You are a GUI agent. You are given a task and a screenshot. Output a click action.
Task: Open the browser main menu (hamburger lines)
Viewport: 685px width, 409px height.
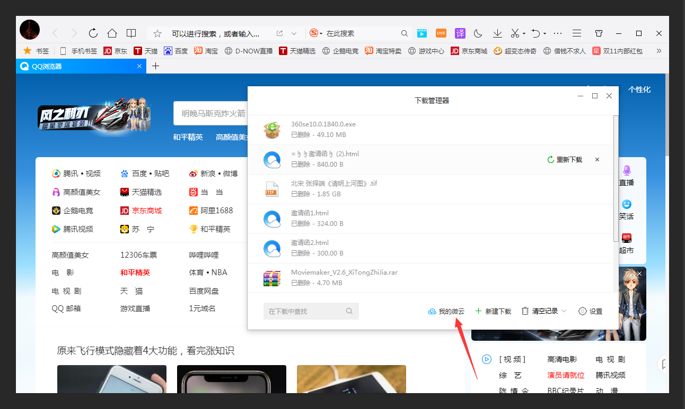point(576,33)
